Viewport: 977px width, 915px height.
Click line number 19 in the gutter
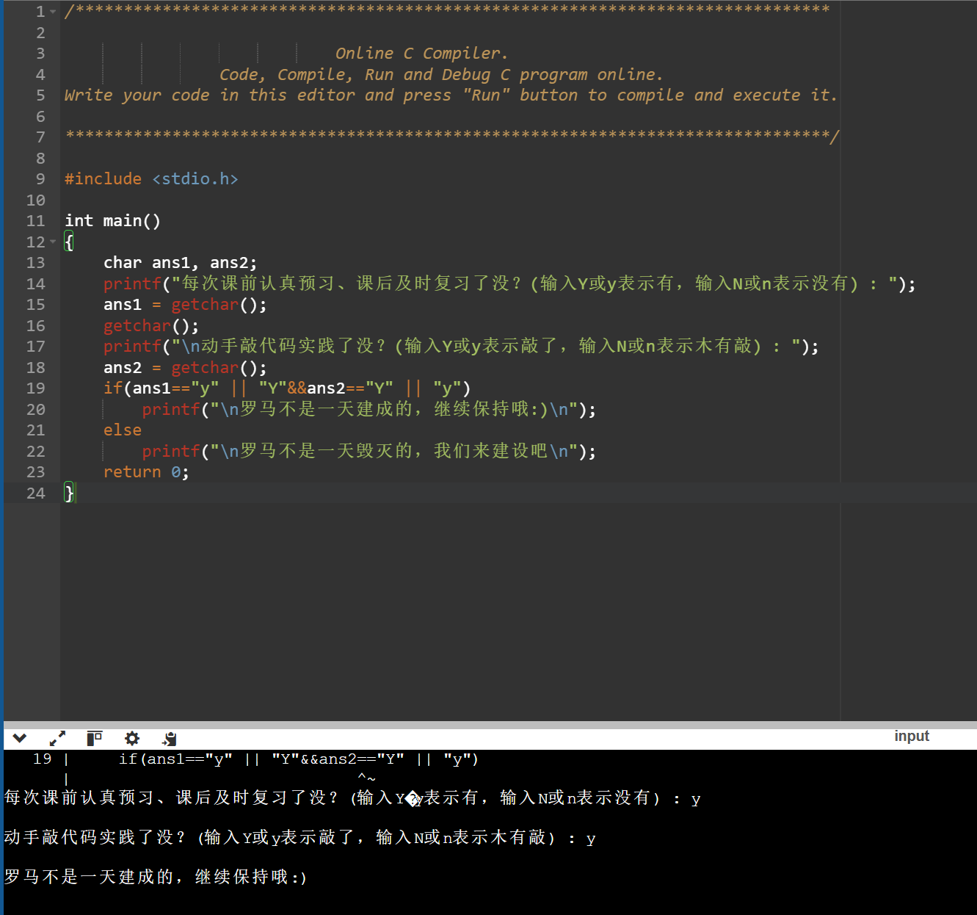36,388
